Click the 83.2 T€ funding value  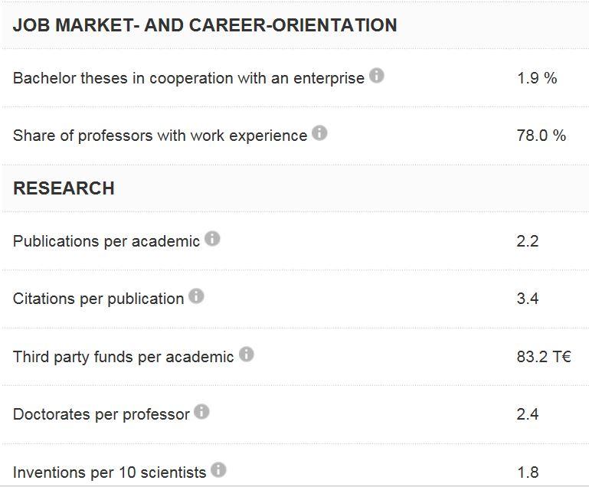click(544, 357)
